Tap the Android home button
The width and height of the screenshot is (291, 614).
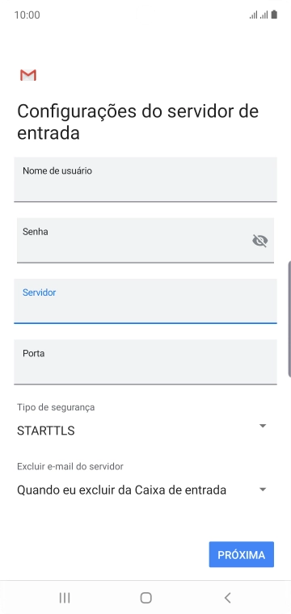click(145, 598)
